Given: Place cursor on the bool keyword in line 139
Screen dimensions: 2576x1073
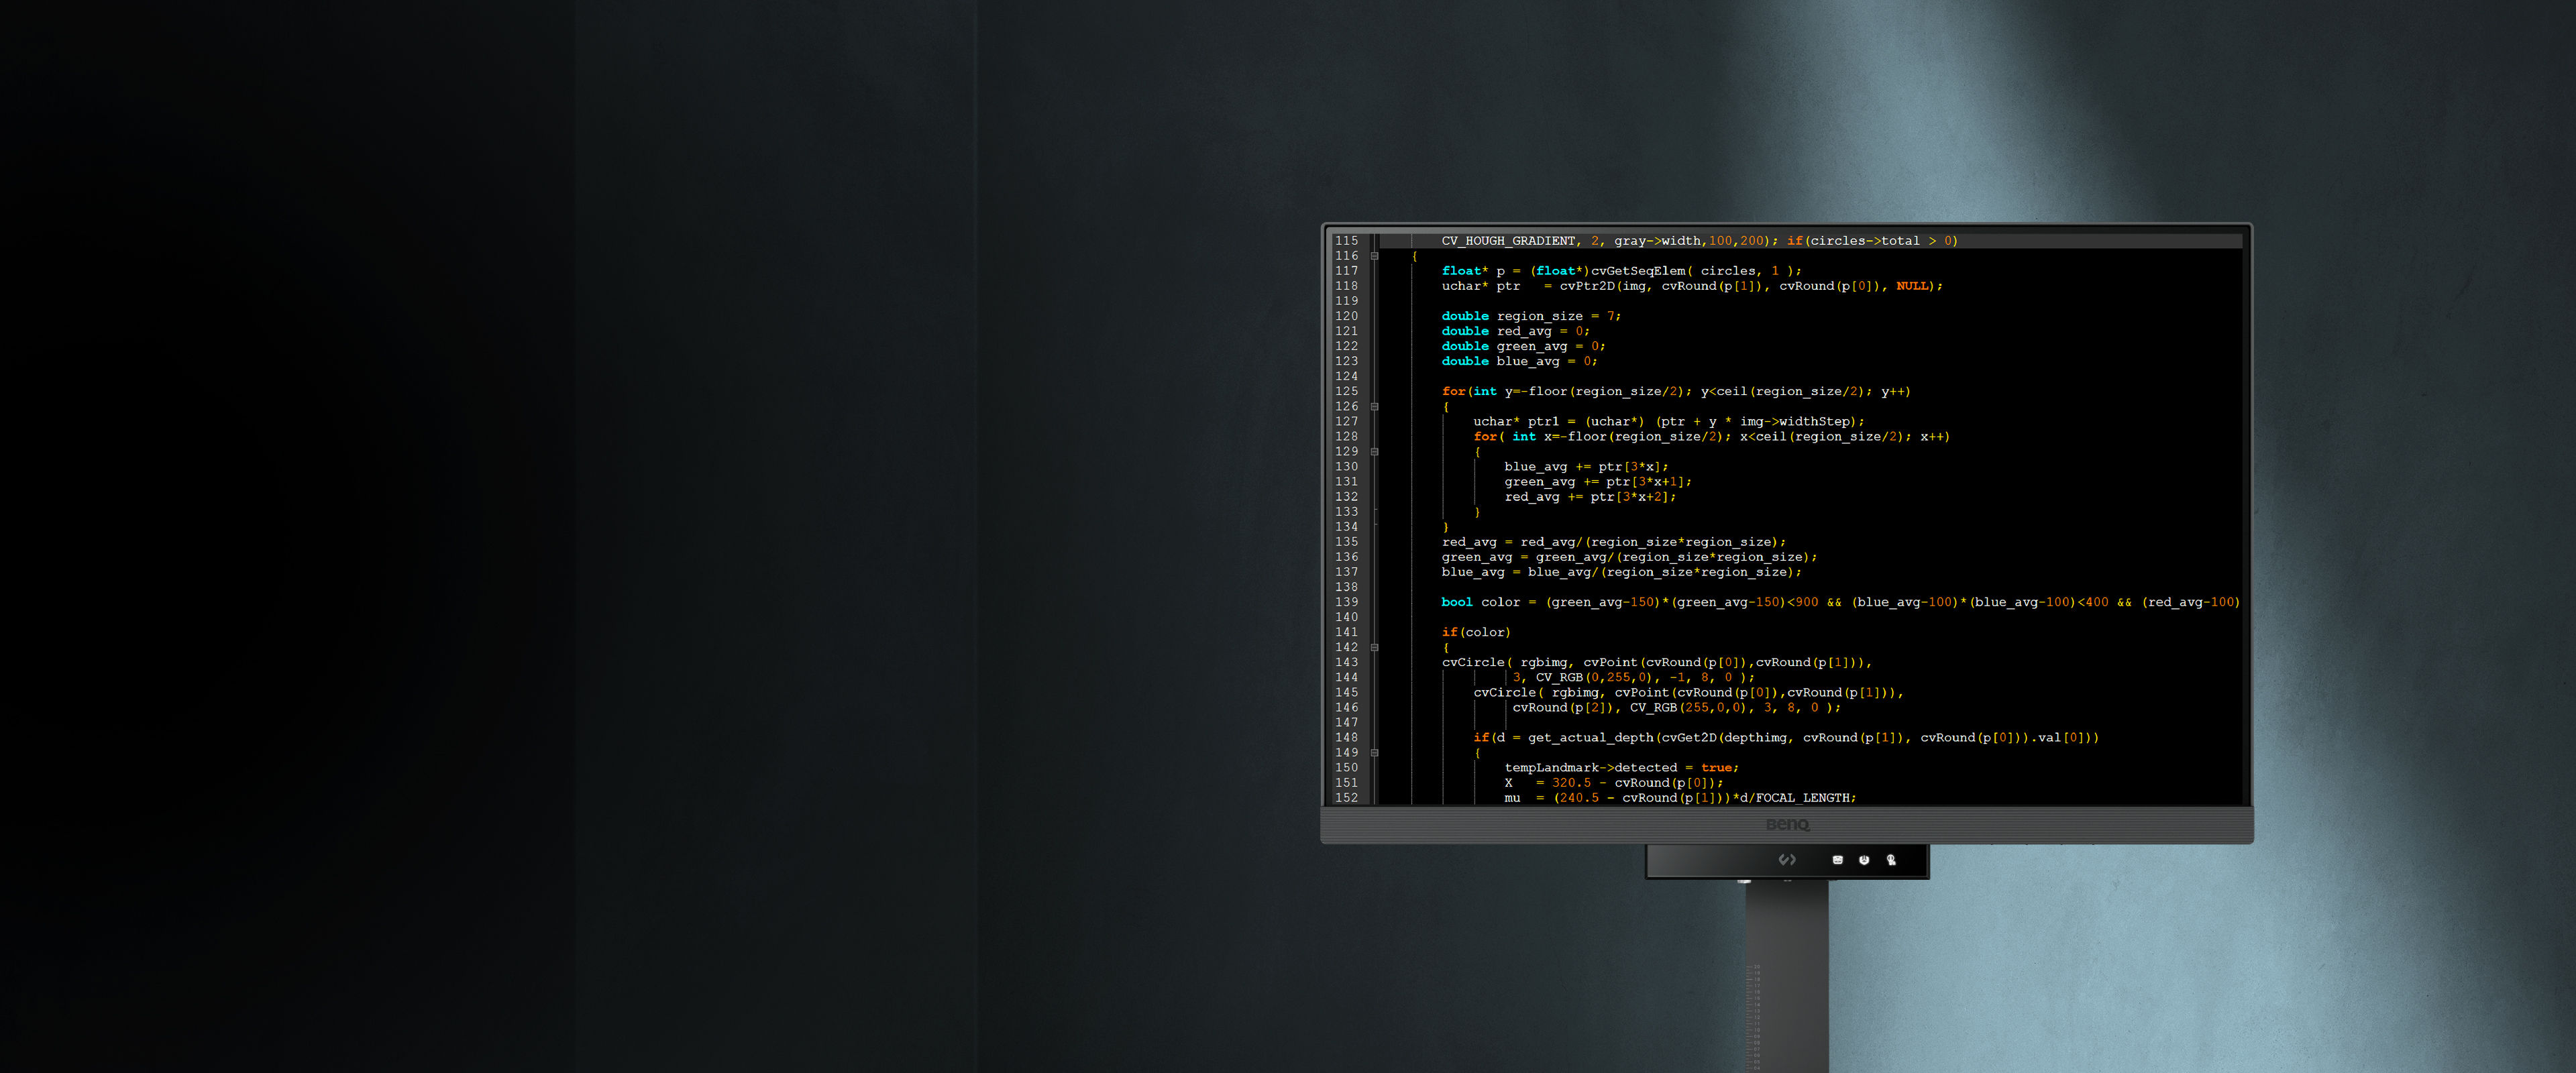Looking at the screenshot, I should 1456,602.
